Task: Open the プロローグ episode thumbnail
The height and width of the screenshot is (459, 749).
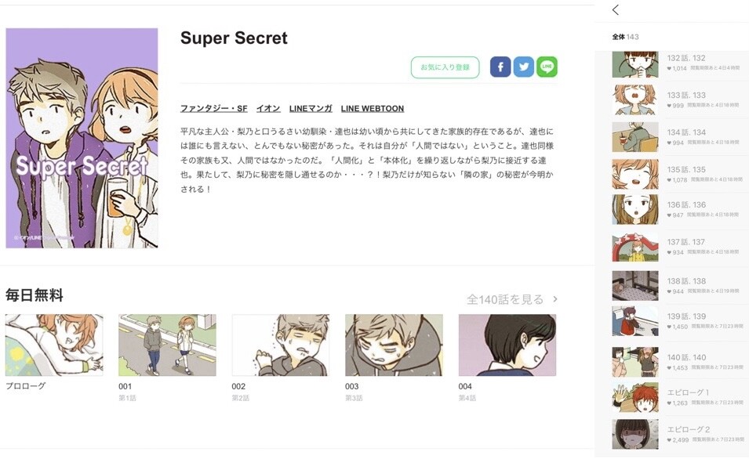Action: click(x=54, y=345)
